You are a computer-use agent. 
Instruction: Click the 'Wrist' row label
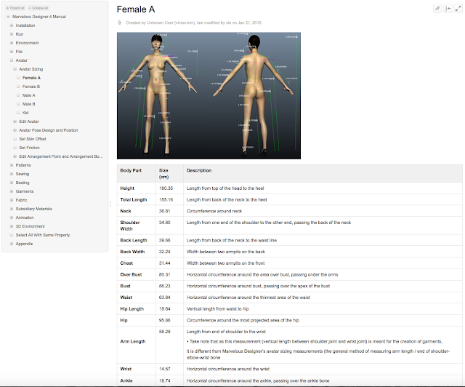coord(126,369)
